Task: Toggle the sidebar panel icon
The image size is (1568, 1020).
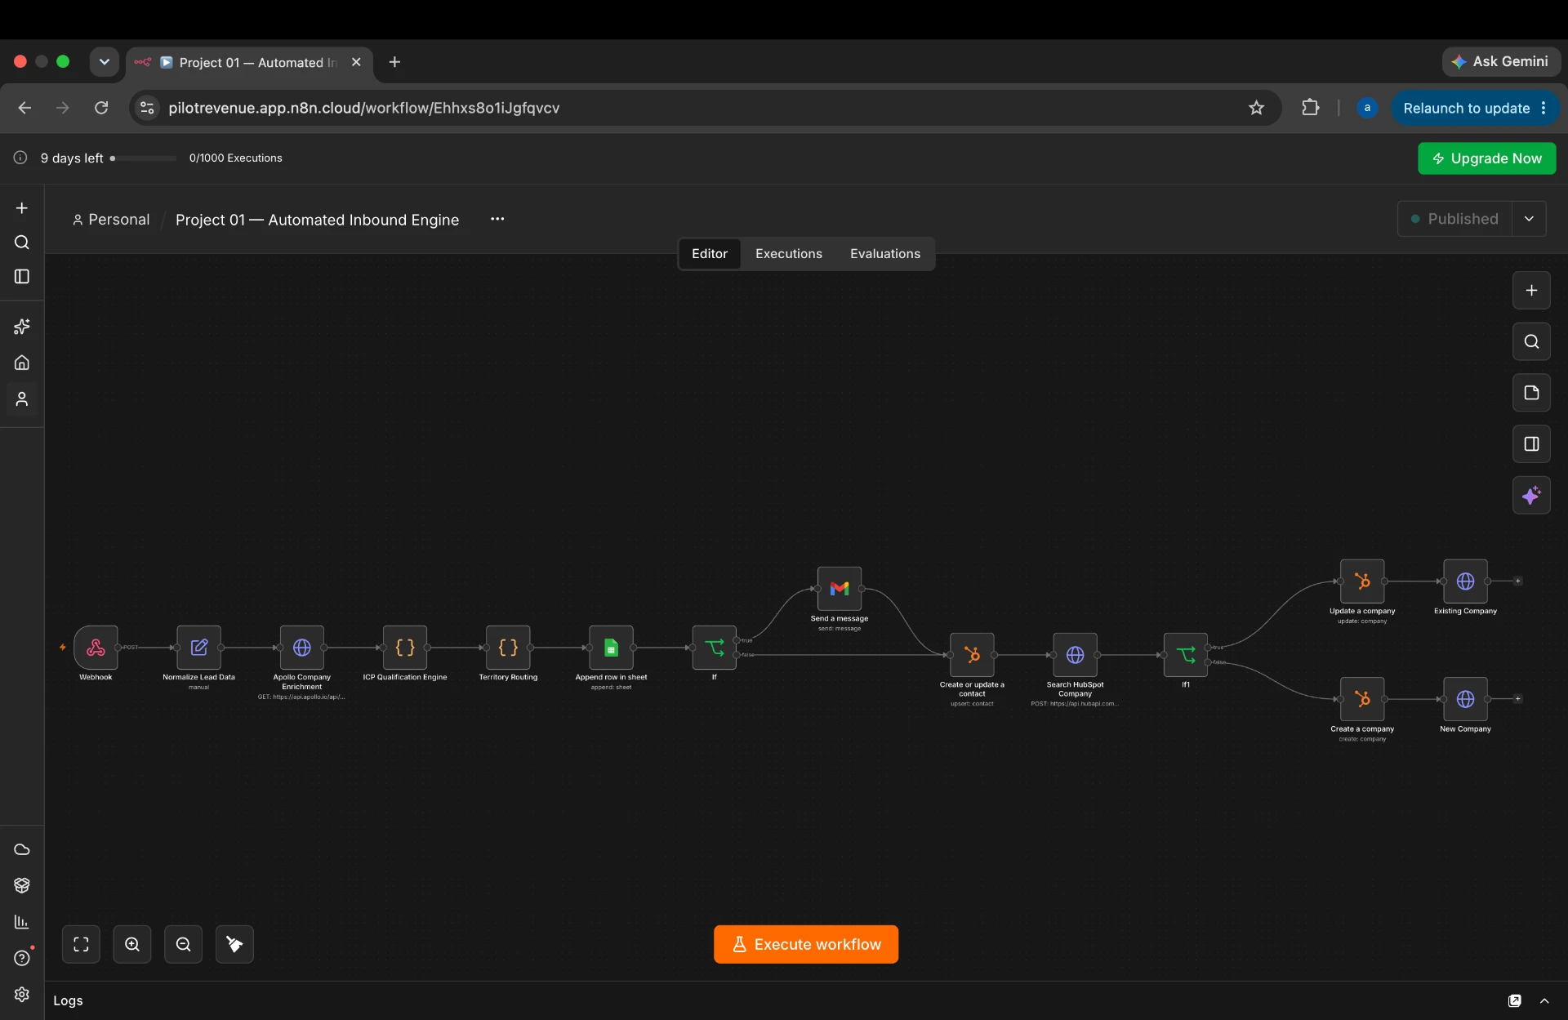Action: pyautogui.click(x=22, y=277)
